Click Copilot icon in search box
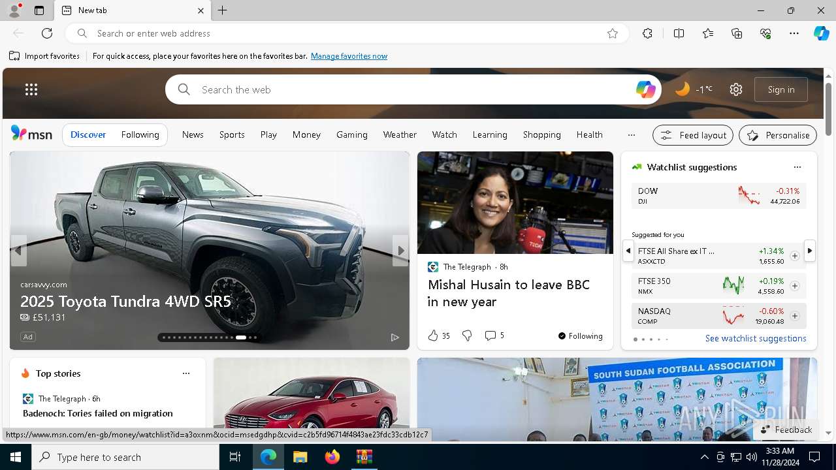This screenshot has height=470, width=836. pyautogui.click(x=645, y=89)
